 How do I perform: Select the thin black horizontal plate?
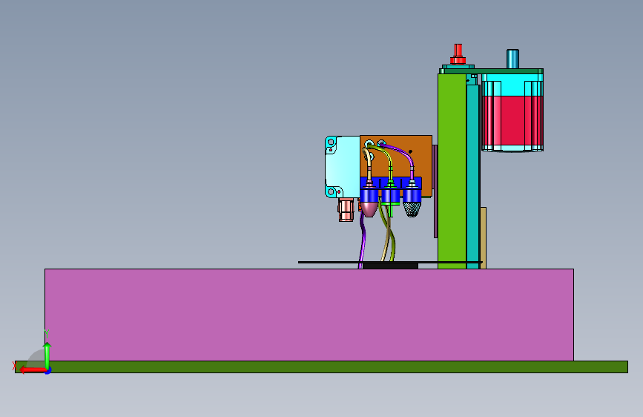pos(390,262)
